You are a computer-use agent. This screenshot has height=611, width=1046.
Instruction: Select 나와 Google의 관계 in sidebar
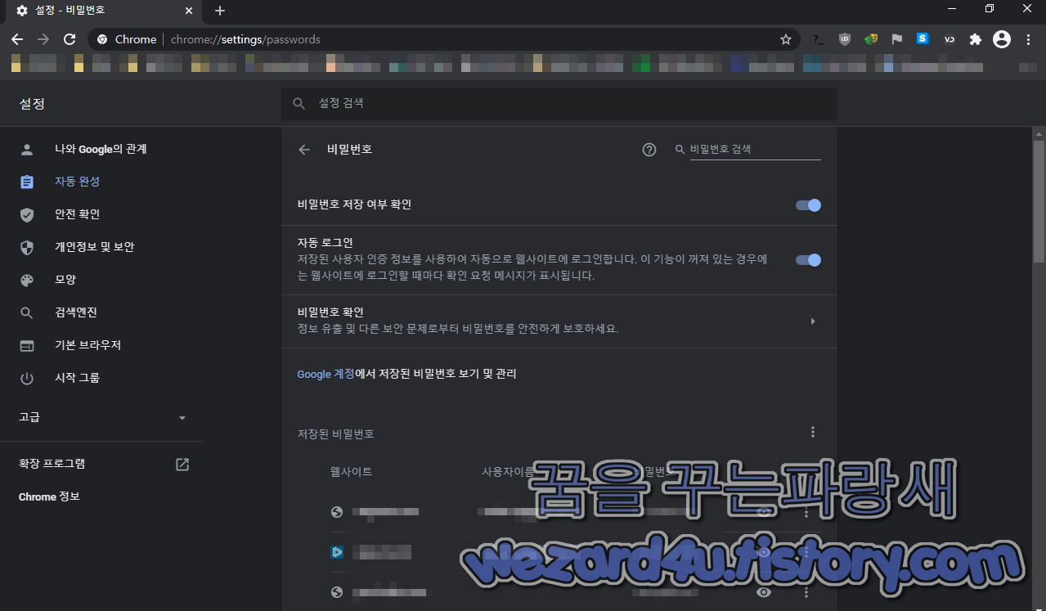pyautogui.click(x=101, y=149)
